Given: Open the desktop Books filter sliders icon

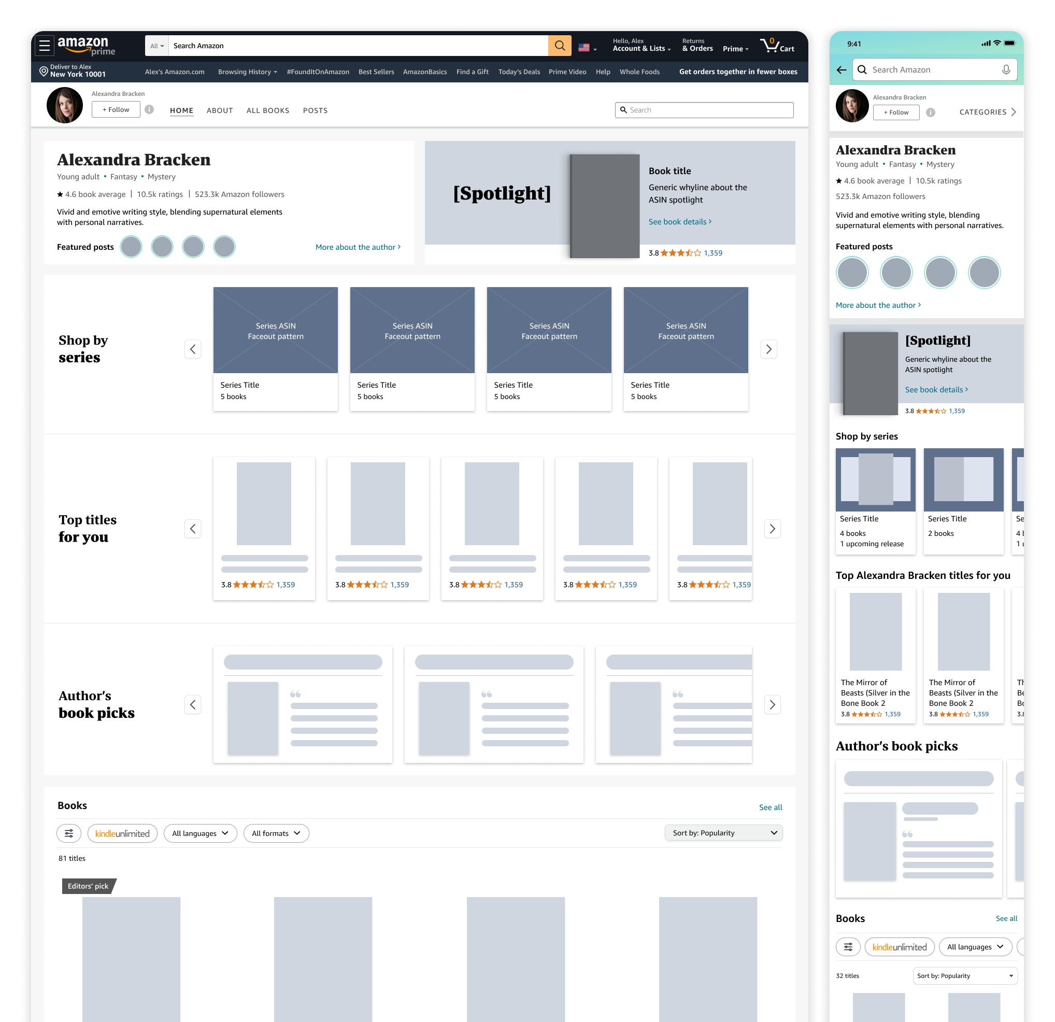Looking at the screenshot, I should [69, 833].
